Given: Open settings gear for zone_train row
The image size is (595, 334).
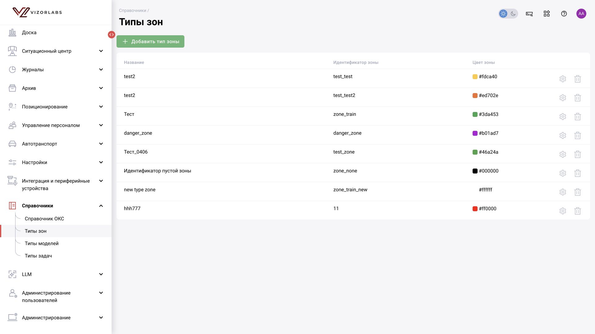Looking at the screenshot, I should tap(563, 117).
